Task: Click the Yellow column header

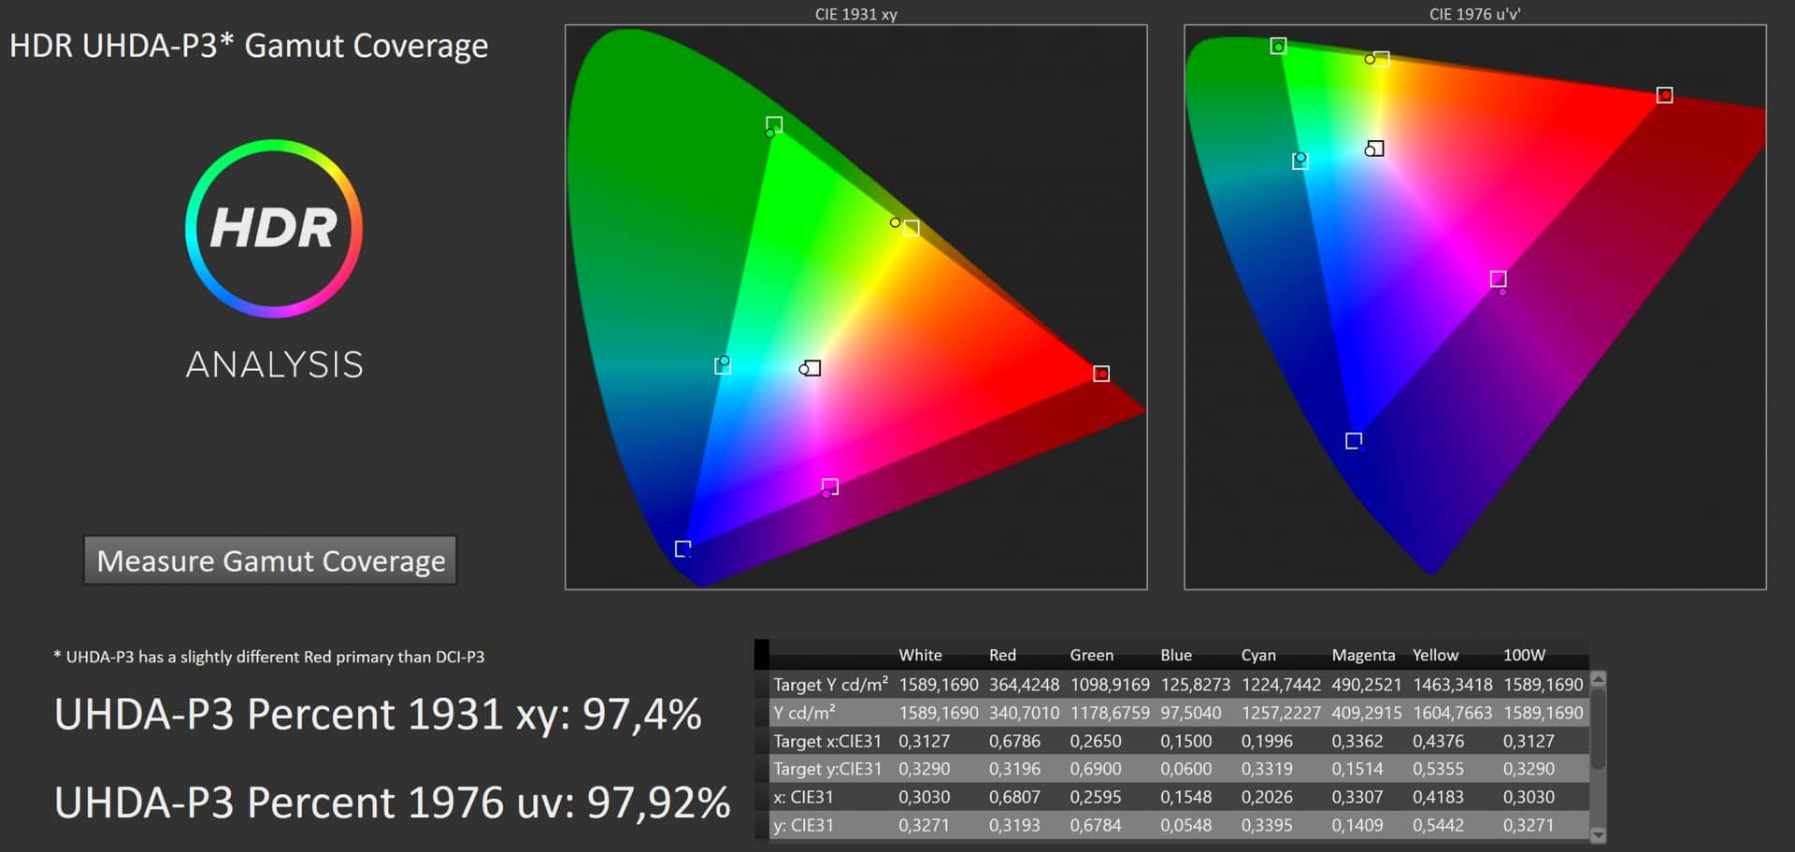Action: pos(1435,655)
